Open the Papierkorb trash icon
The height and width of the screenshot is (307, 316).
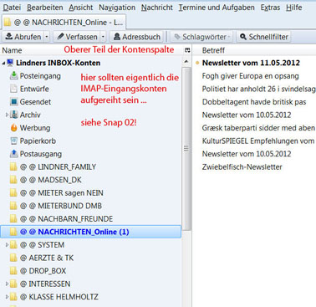13,141
